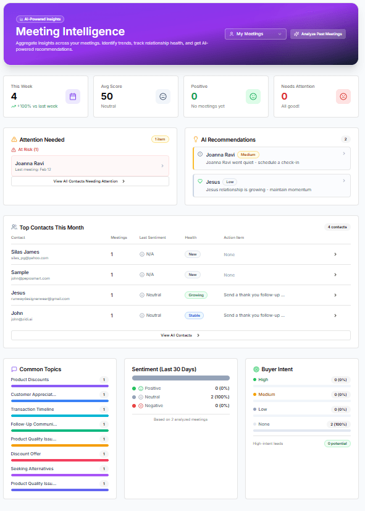365x511 pixels.
Task: Click Analyze Past Meetings button
Action: tap(318, 34)
